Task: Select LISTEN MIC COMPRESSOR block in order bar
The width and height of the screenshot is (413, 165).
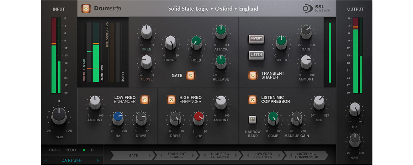Action: tap(306, 155)
